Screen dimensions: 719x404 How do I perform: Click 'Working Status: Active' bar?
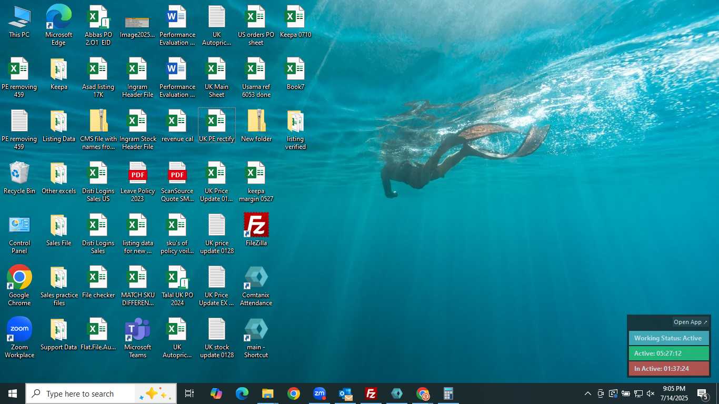669,338
